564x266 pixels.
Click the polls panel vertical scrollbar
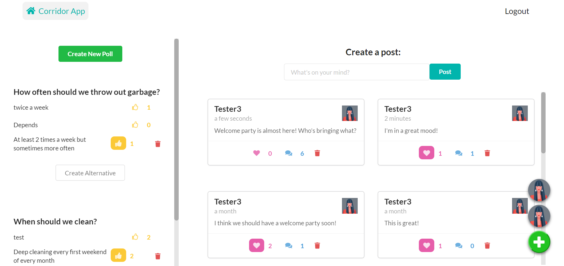[x=176, y=130]
